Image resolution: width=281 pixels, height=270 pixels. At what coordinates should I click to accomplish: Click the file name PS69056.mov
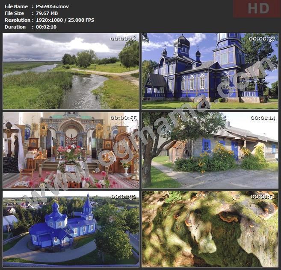[x=52, y=6]
